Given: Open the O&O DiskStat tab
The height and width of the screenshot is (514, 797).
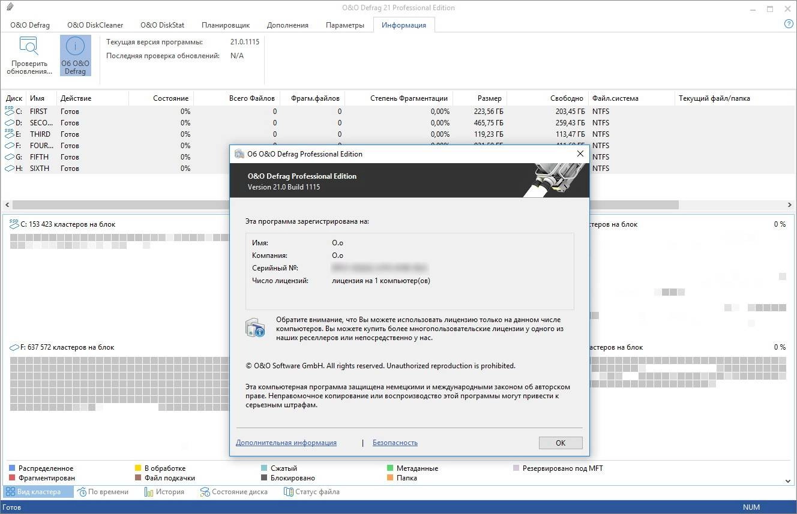Looking at the screenshot, I should click(x=163, y=25).
